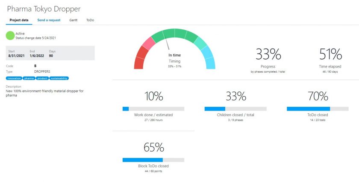Select the innovation tag
Screen dimensions: 359x183
coord(14,78)
